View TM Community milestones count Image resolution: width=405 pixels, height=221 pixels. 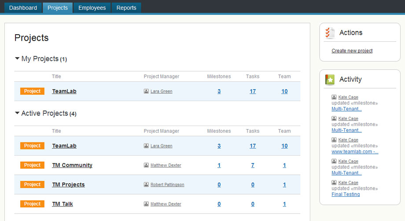[x=219, y=165]
